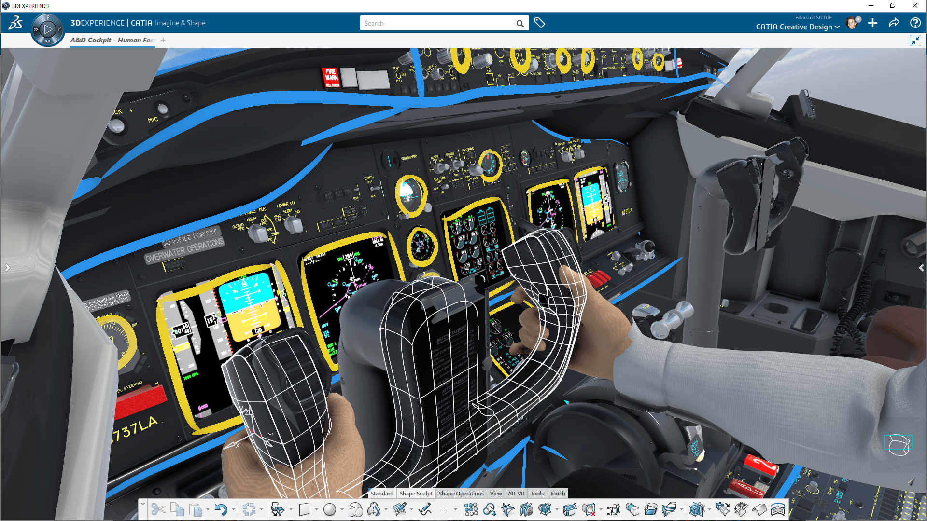Expand the left side panel arrow

(x=7, y=267)
